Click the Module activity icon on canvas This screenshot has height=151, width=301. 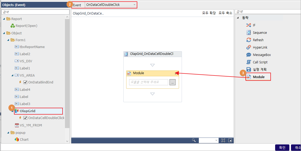tap(129, 73)
